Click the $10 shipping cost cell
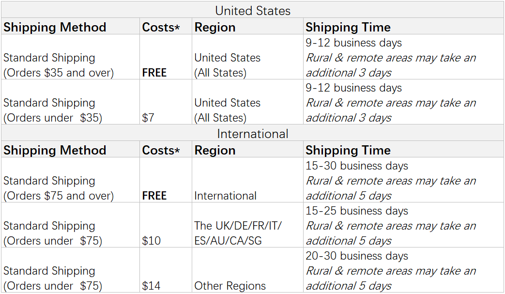505x294 pixels. pos(151,241)
